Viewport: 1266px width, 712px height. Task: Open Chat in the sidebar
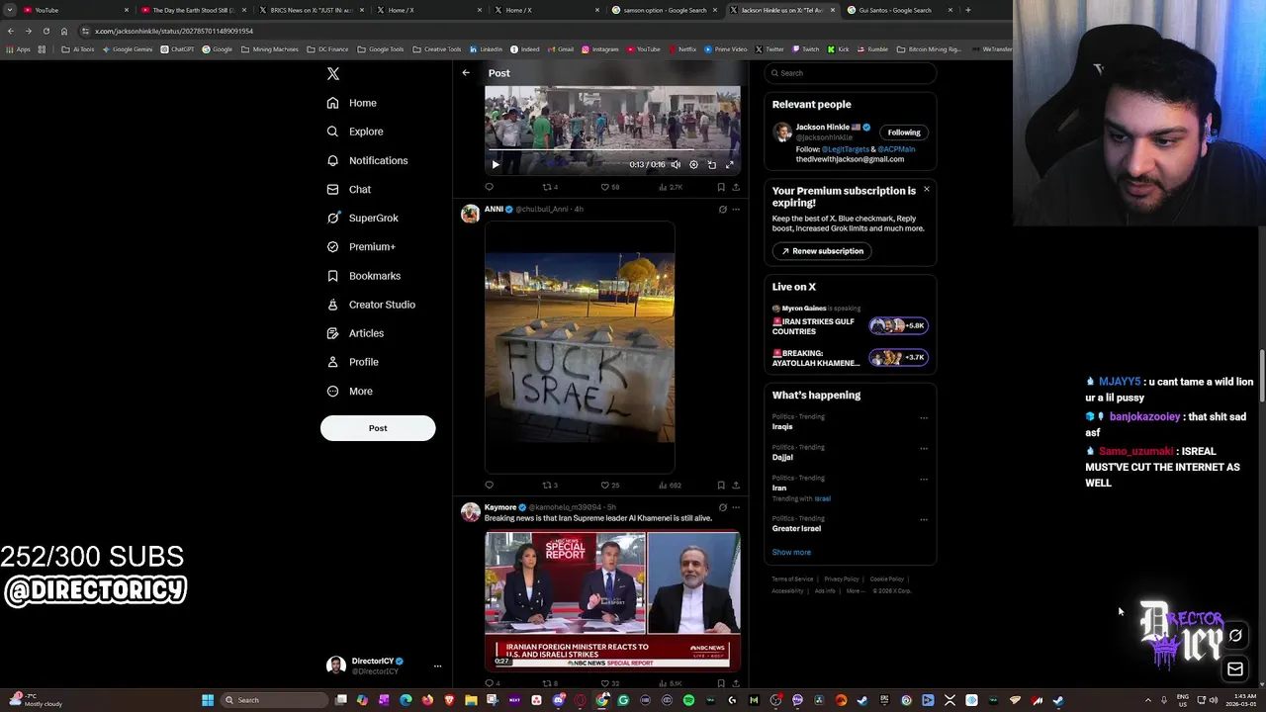coord(349,189)
